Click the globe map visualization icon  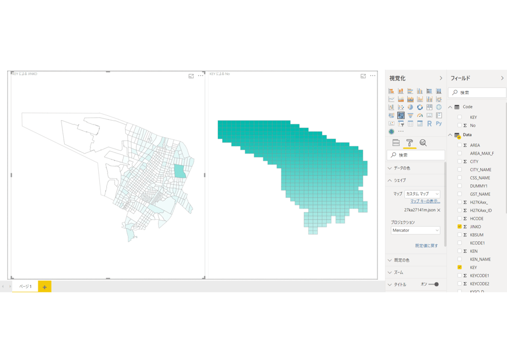pyautogui.click(x=439, y=108)
